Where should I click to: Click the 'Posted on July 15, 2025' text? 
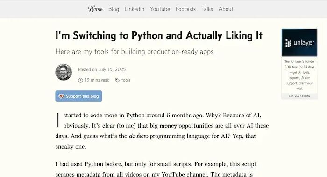(102, 69)
